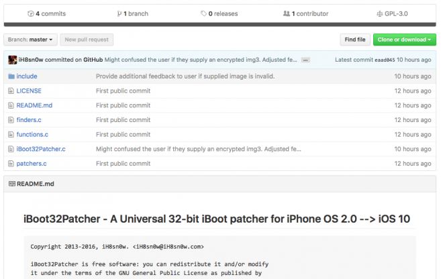Open the 0 releases page
The height and width of the screenshot is (279, 443).
tap(219, 13)
